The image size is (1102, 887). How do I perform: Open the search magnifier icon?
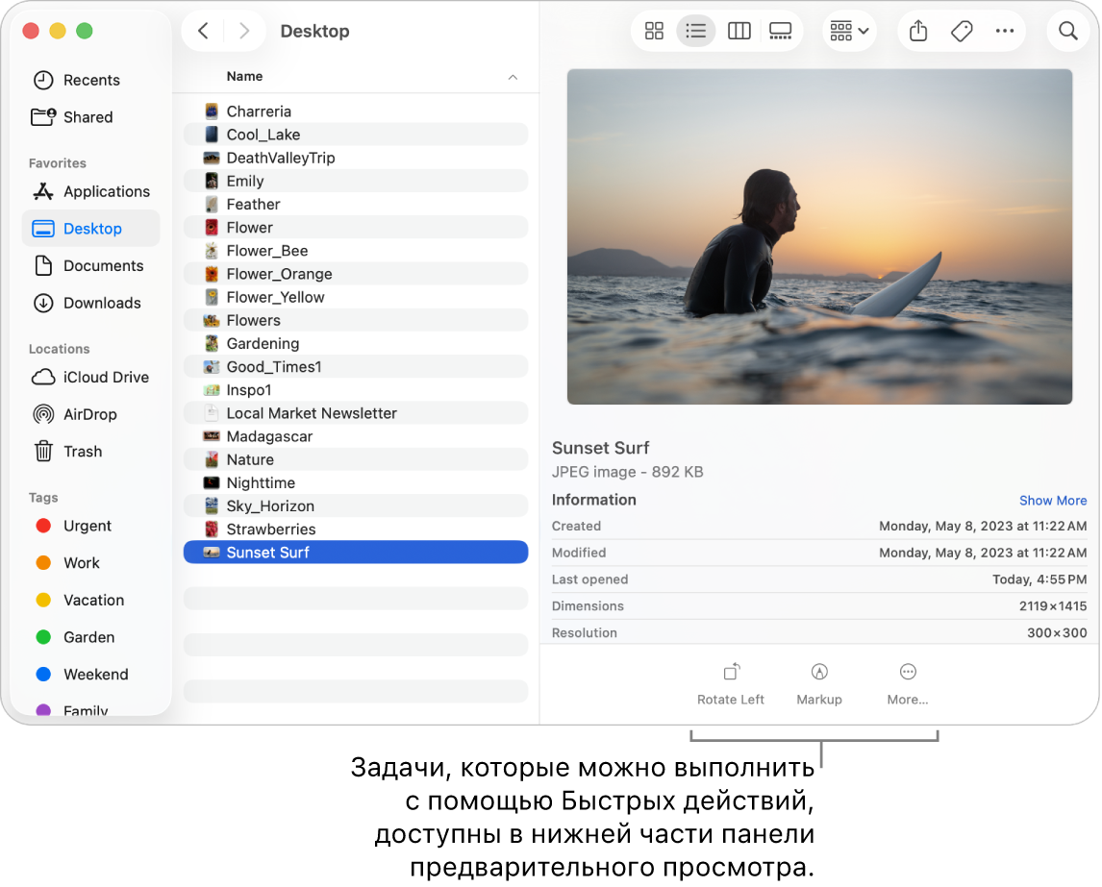1067,31
